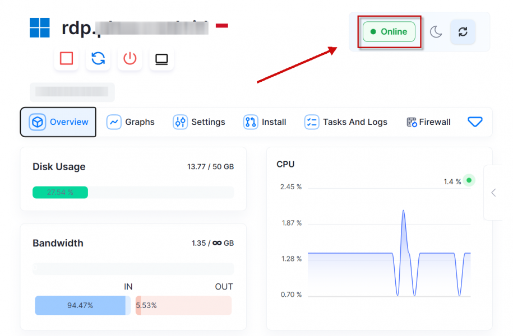Image resolution: width=513 pixels, height=336 pixels.
Task: Open the Settings tab
Action: click(199, 122)
